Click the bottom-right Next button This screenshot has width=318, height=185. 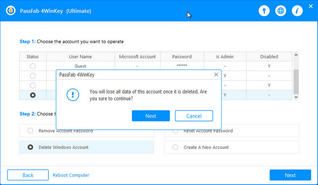coord(290,175)
